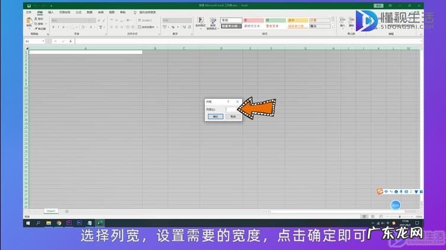Open Chrome from the taskbar
This screenshot has height=250, width=446.
pos(59,223)
